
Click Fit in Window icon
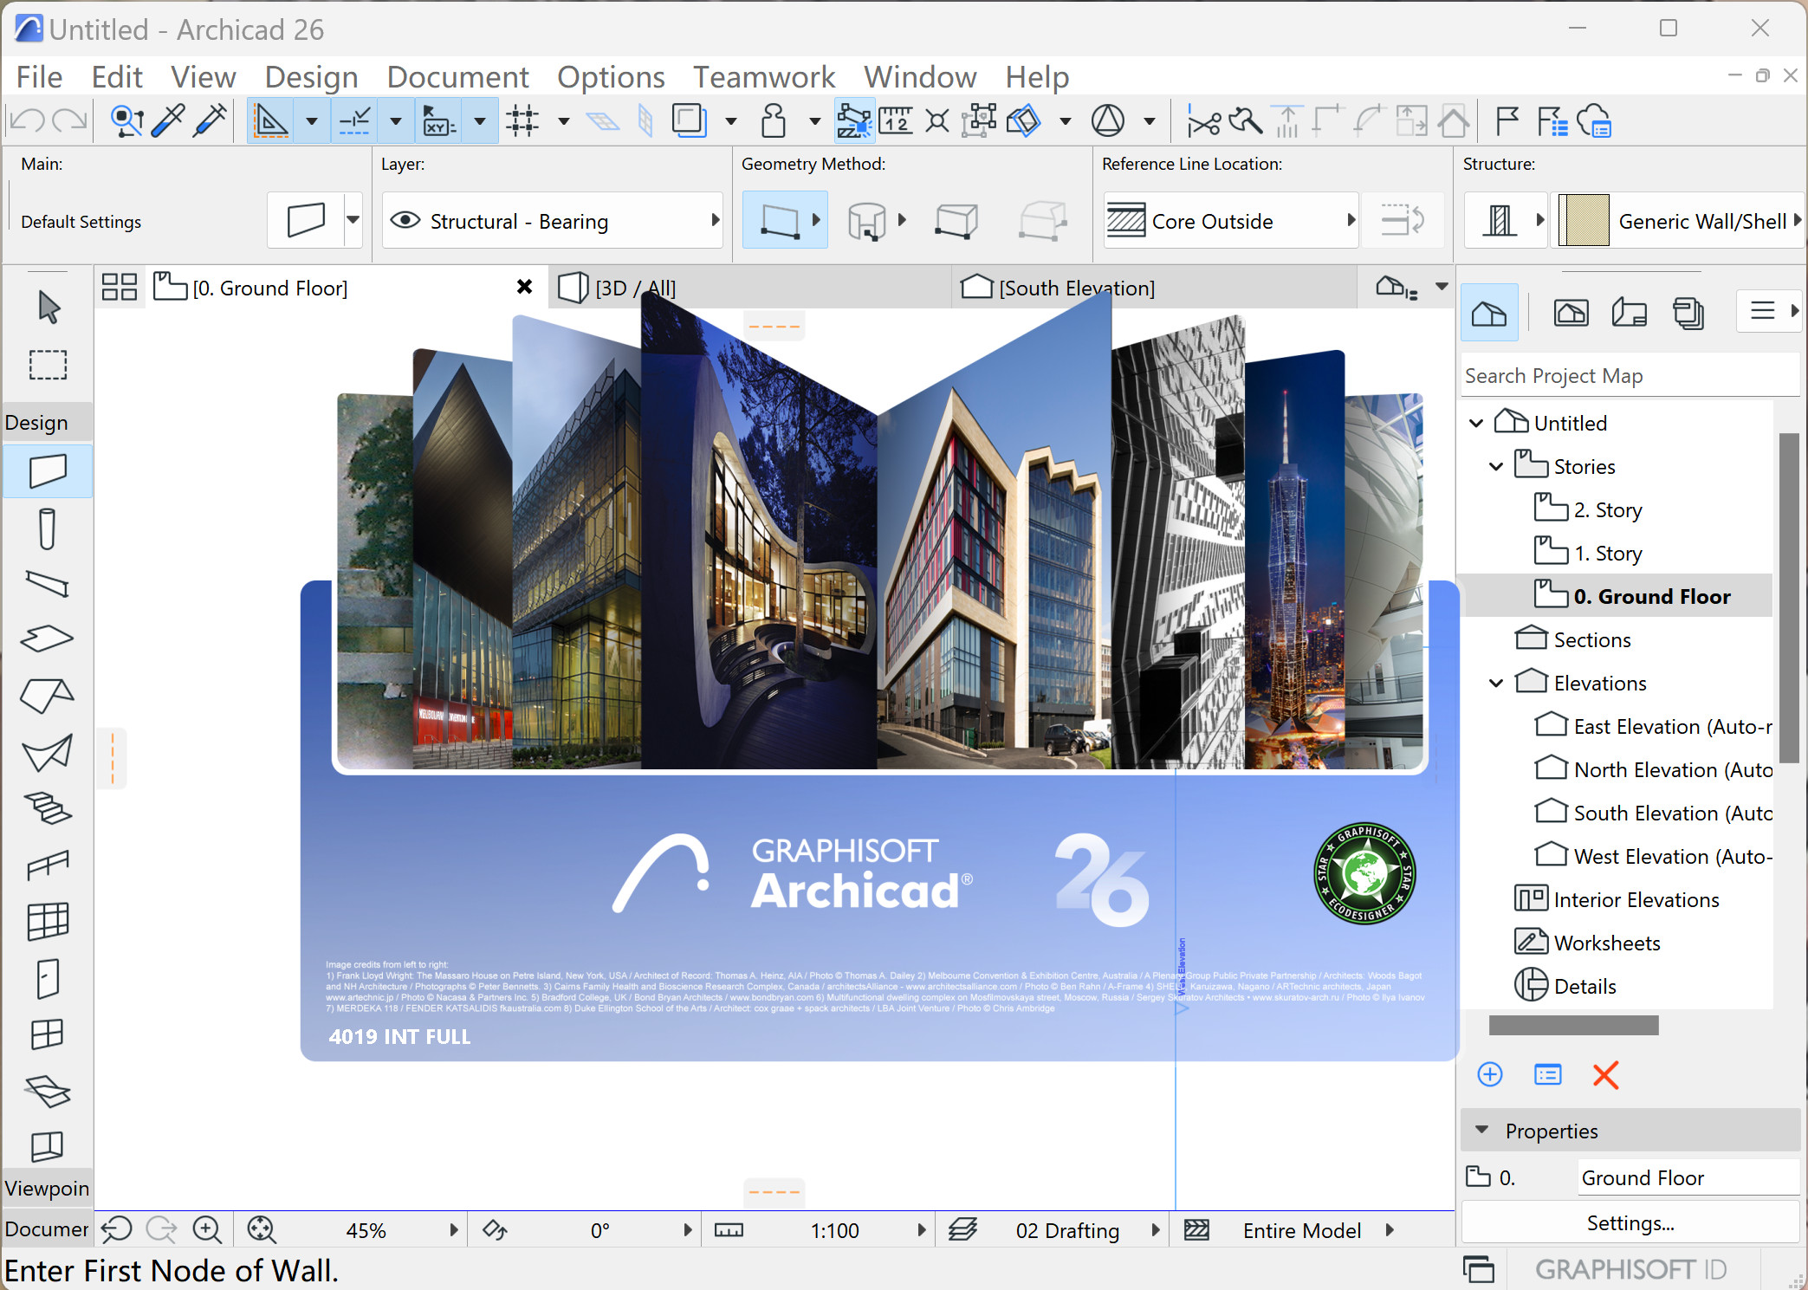261,1229
